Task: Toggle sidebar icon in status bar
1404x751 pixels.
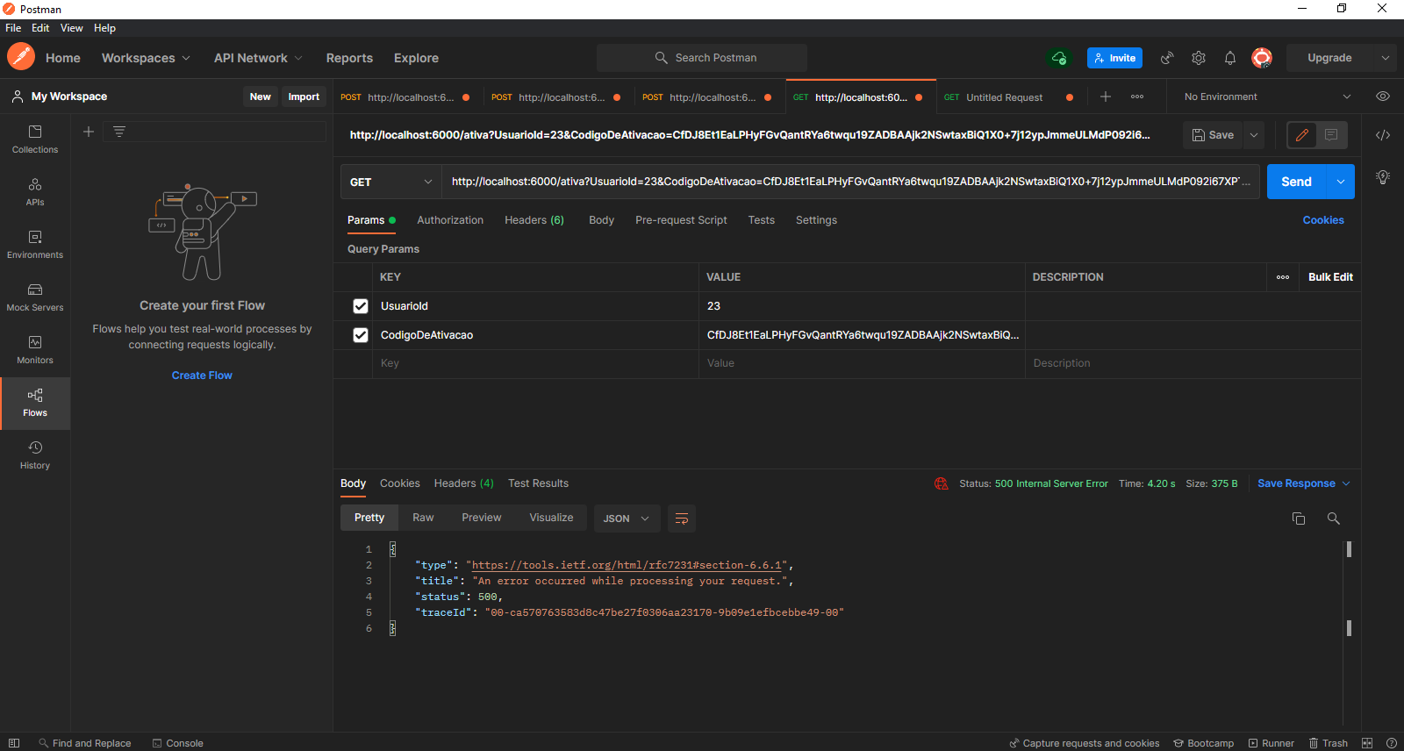Action: click(x=14, y=743)
